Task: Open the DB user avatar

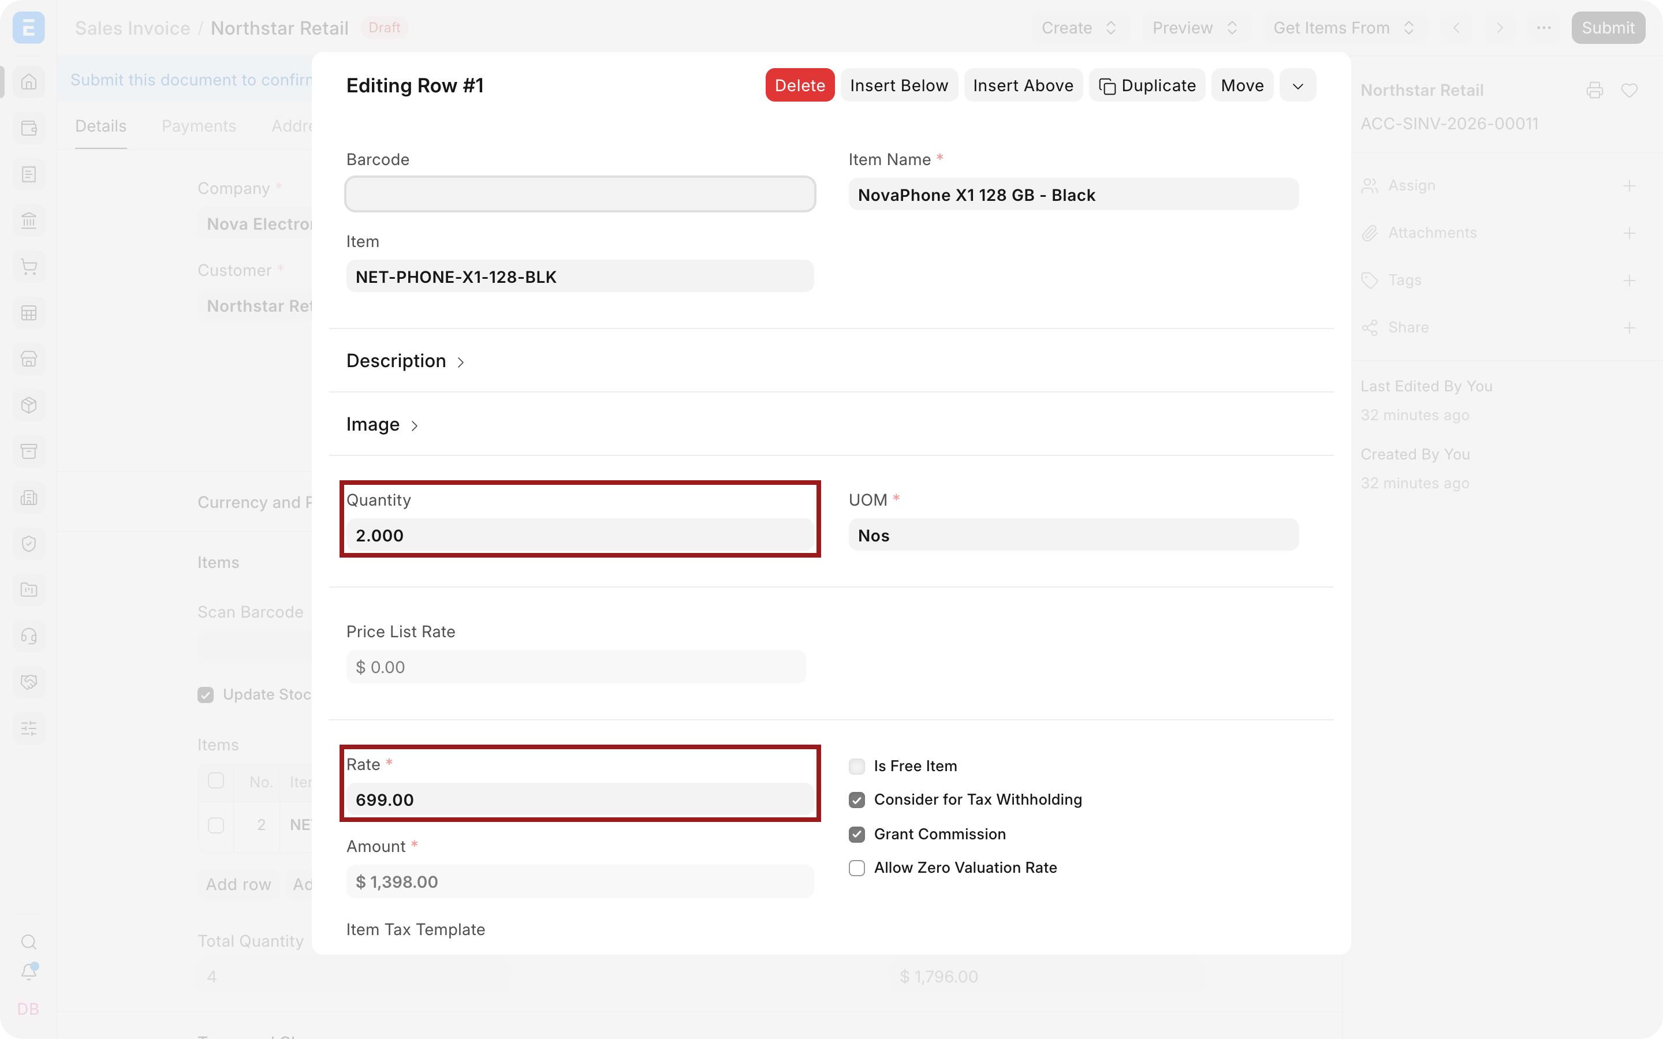Action: pos(28,1009)
